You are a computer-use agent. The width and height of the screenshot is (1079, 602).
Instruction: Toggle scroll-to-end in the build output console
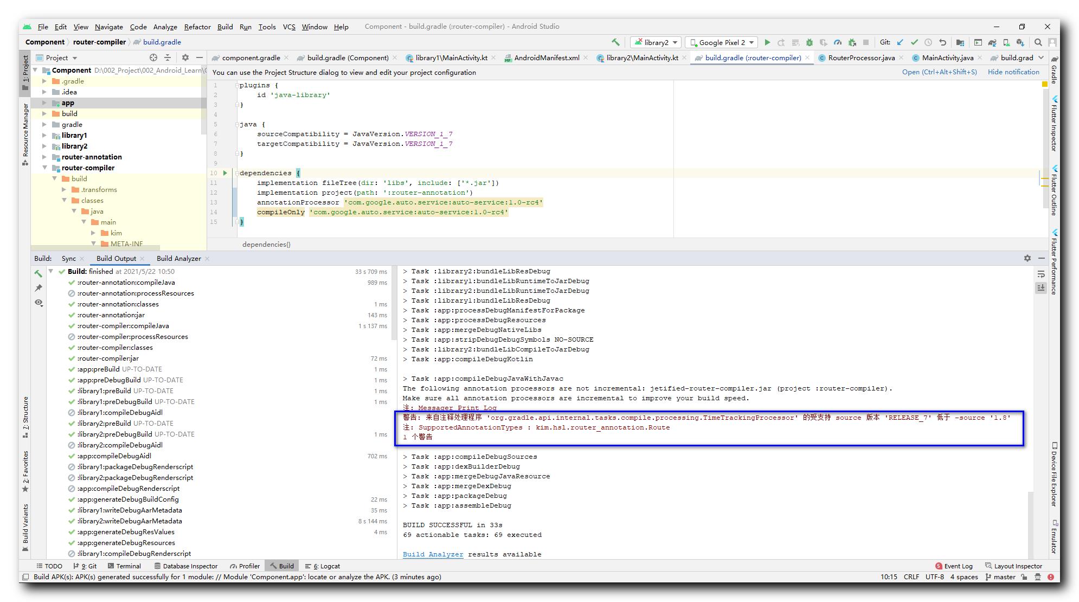pos(1041,288)
